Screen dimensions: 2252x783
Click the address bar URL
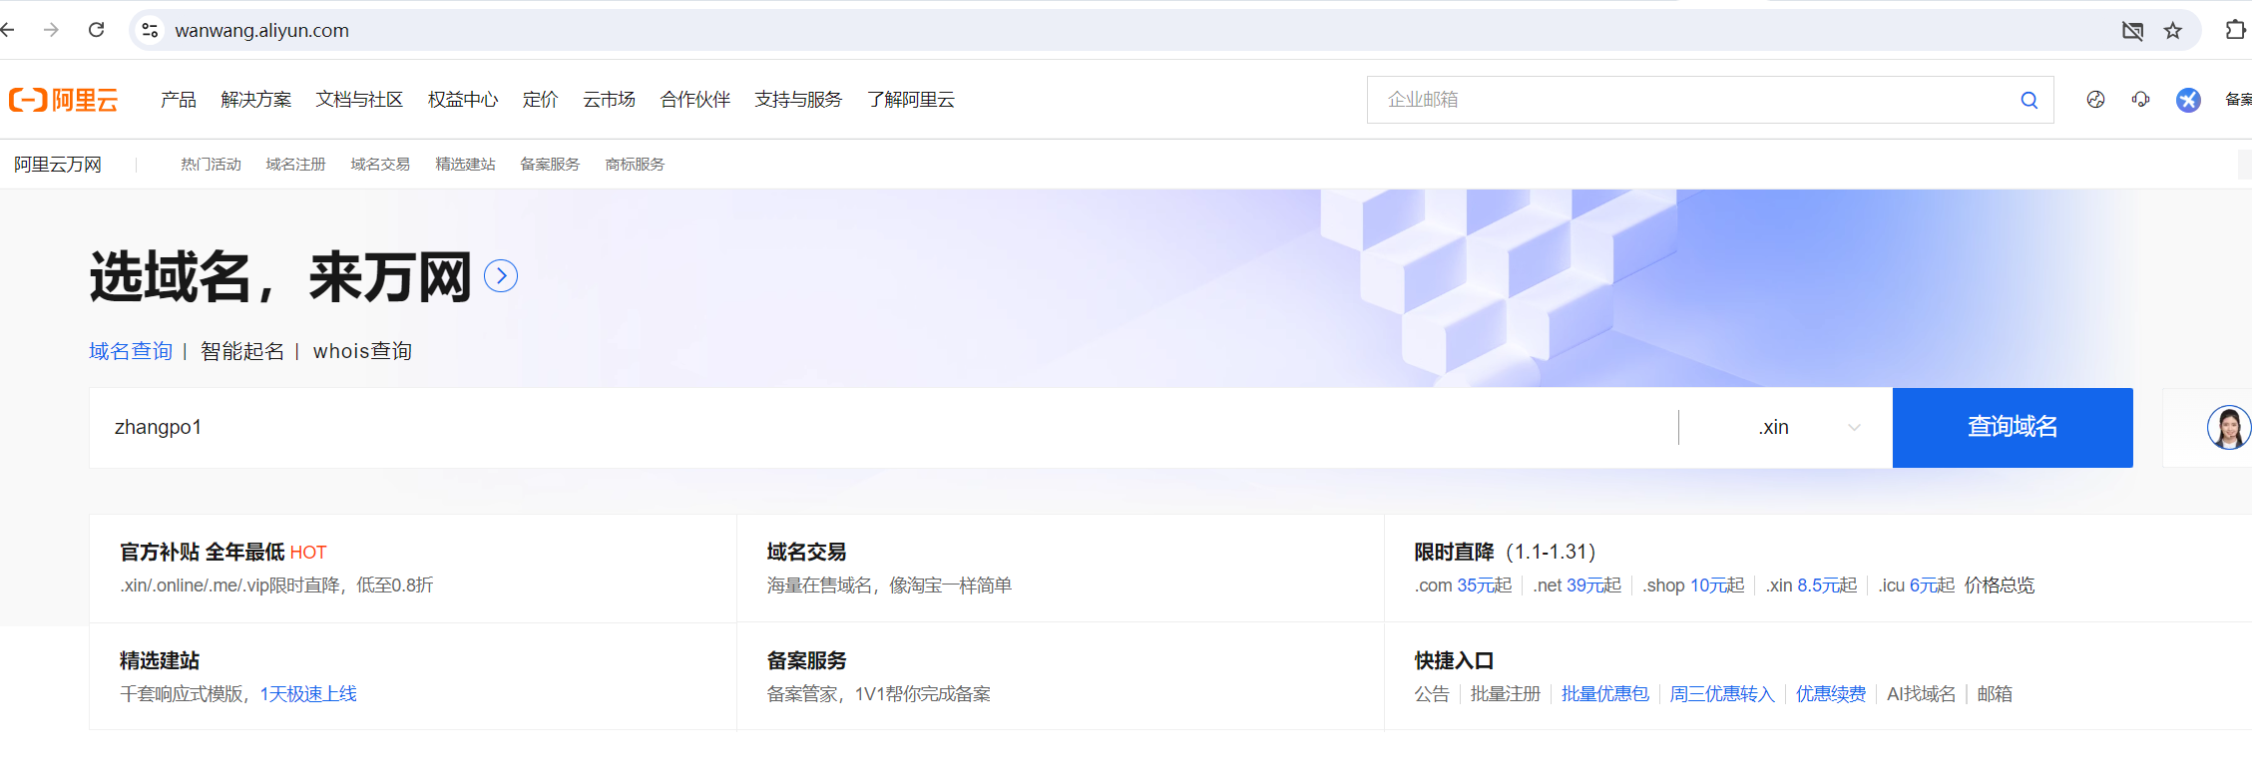click(x=262, y=31)
